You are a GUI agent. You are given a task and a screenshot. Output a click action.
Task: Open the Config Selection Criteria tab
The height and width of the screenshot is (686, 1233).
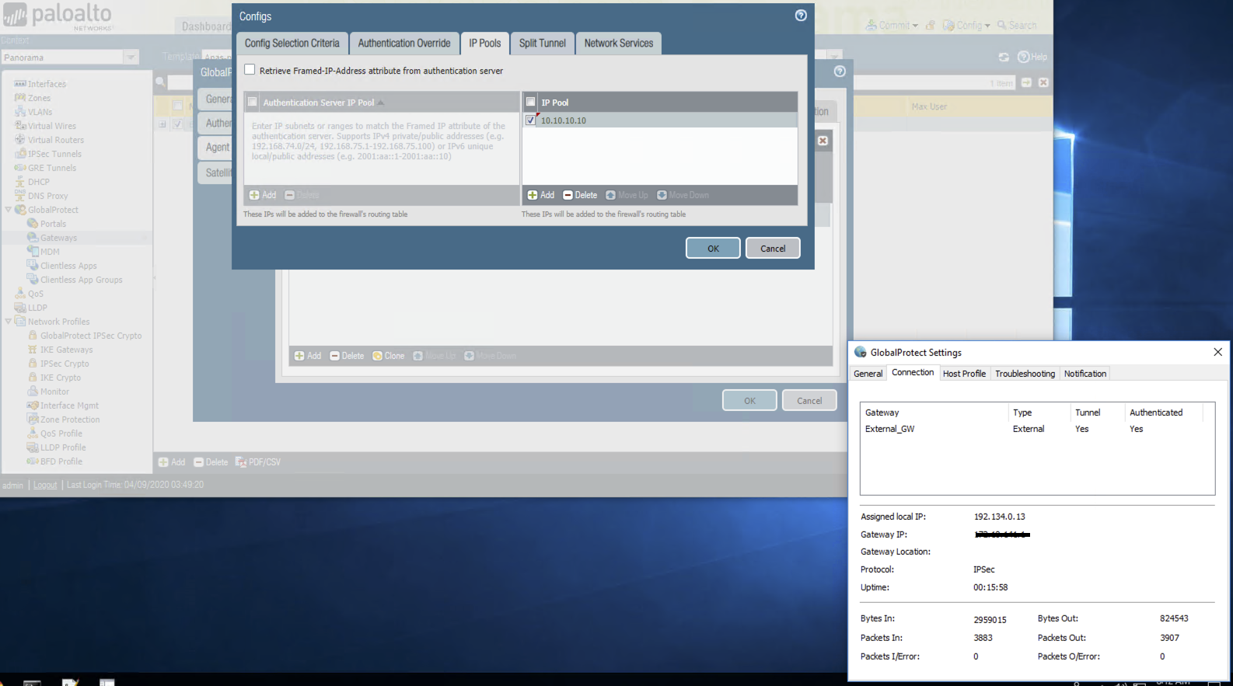[x=292, y=44]
